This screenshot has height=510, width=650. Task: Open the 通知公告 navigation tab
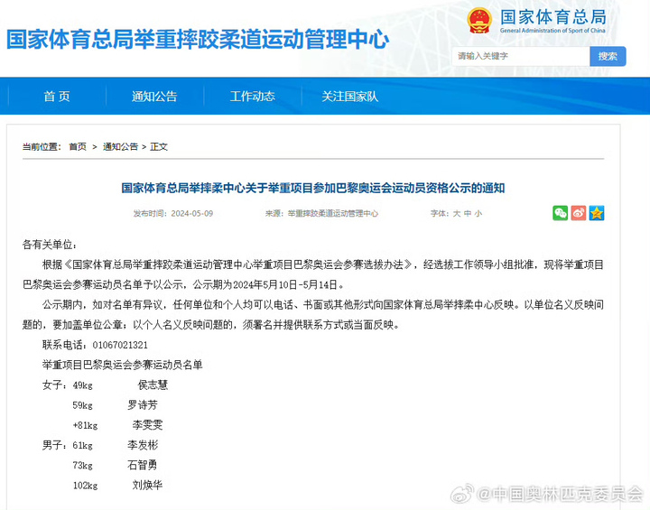154,97
